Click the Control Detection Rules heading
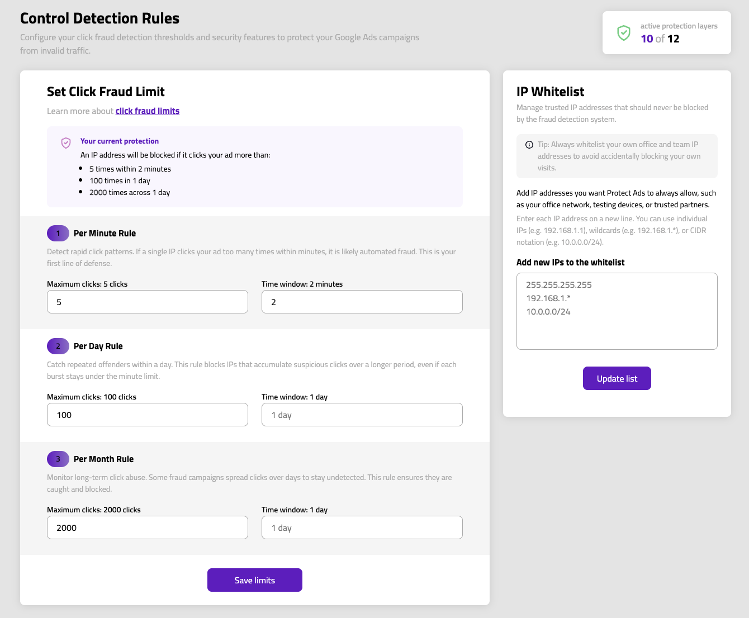This screenshot has width=749, height=618. [x=99, y=18]
